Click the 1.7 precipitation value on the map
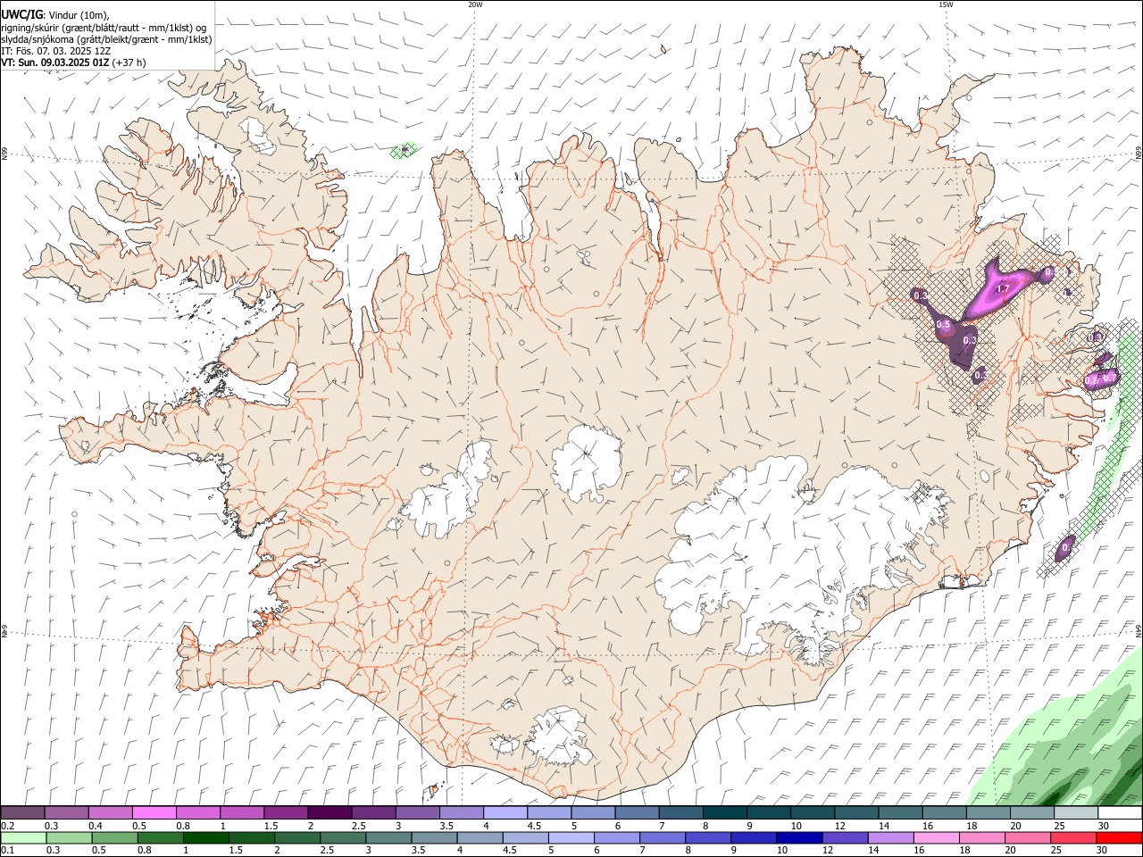 1002,289
